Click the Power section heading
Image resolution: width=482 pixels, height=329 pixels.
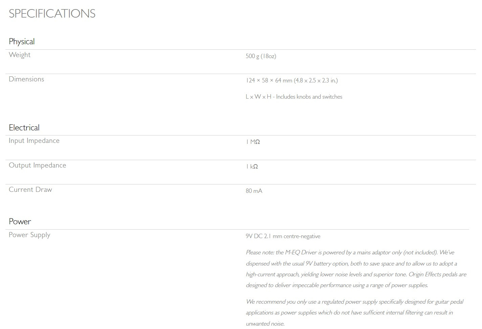click(x=20, y=222)
